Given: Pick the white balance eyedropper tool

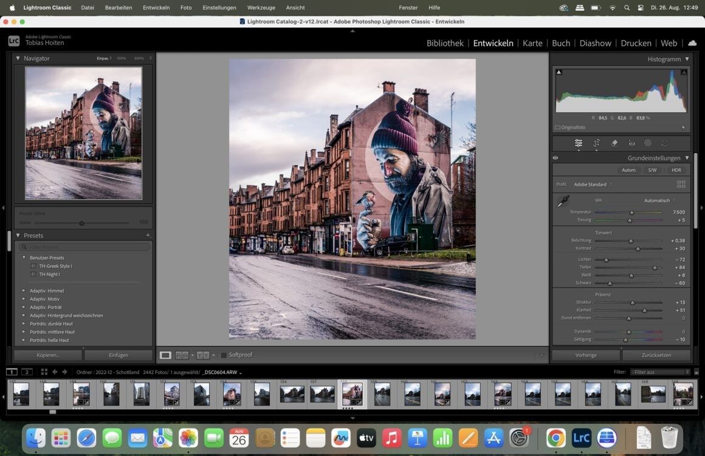Looking at the screenshot, I should [x=563, y=202].
